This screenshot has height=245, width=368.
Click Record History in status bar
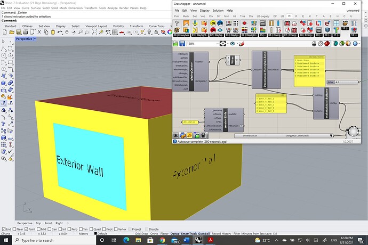point(221,234)
